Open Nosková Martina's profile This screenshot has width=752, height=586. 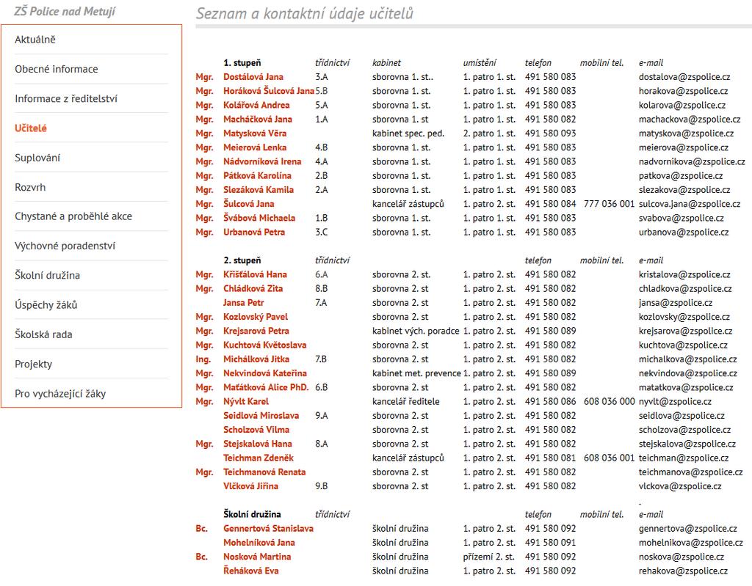click(257, 557)
